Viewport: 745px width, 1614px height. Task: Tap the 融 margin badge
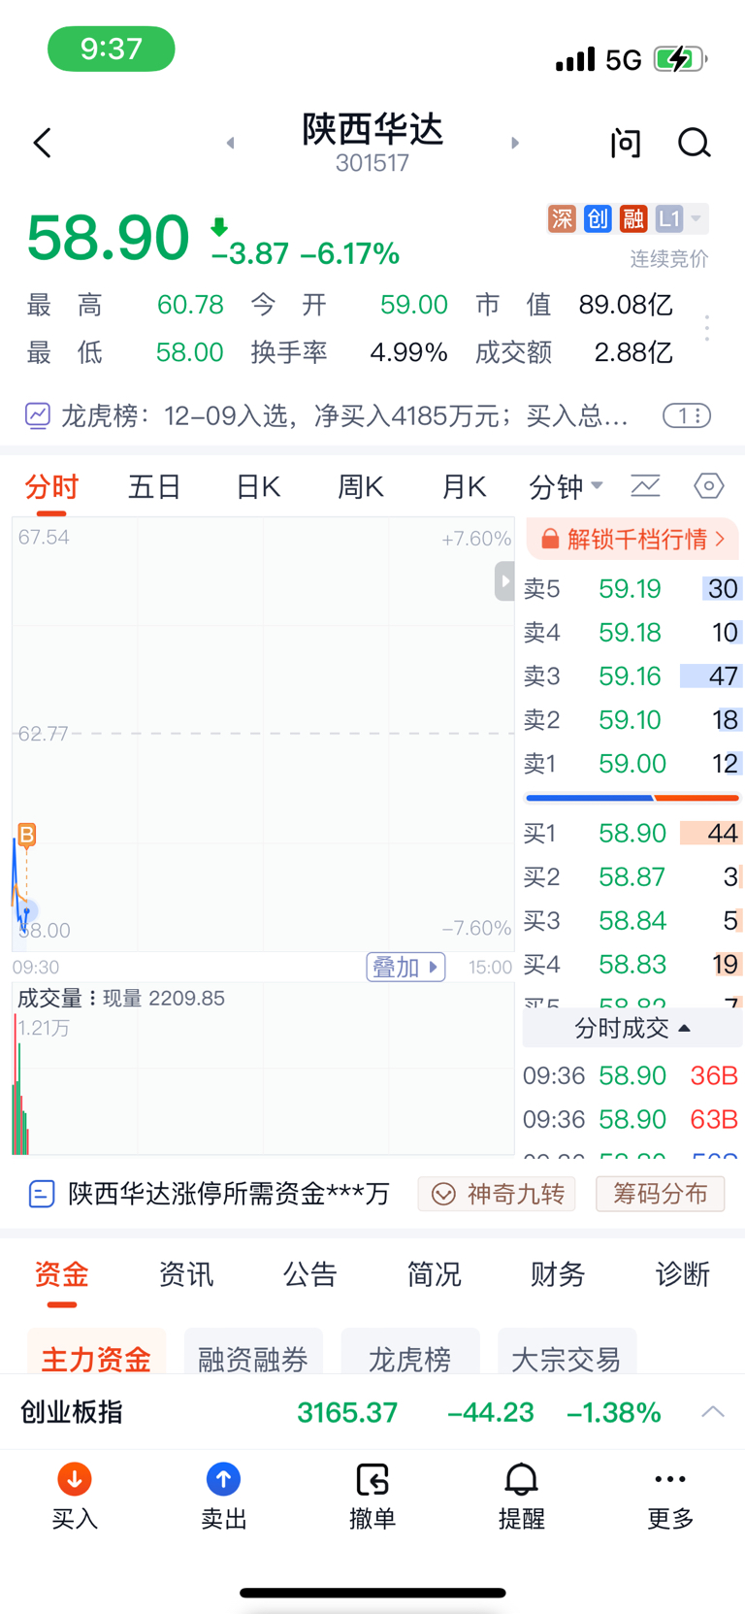633,219
